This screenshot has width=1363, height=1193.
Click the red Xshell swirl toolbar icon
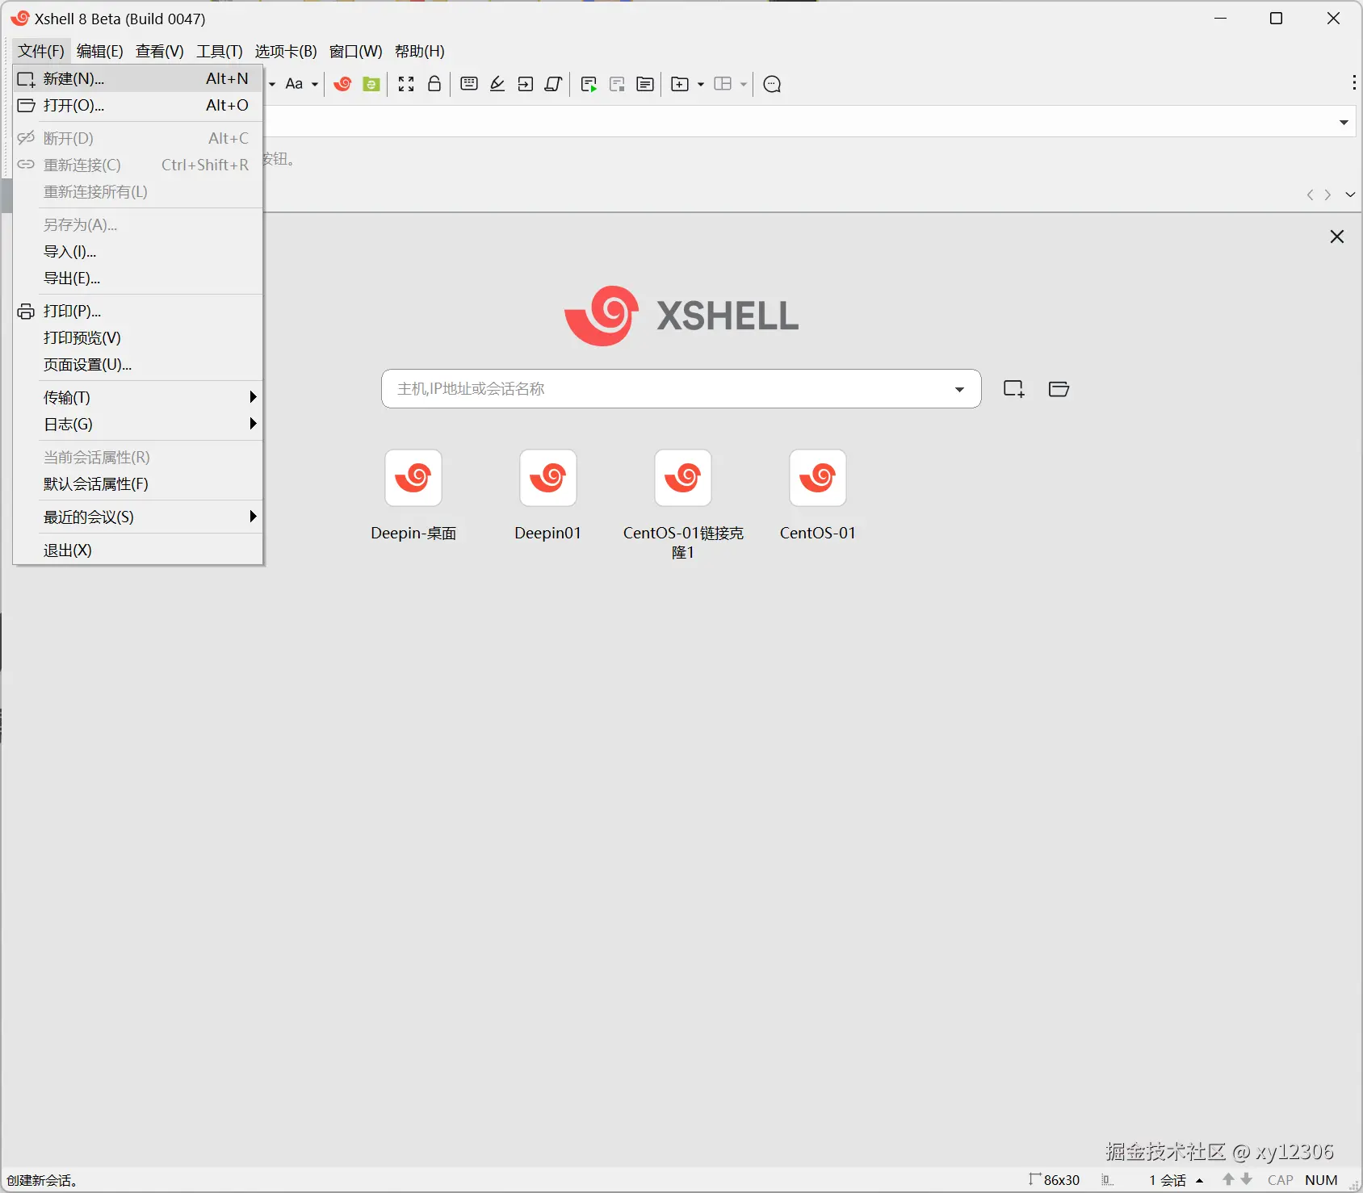click(x=342, y=84)
